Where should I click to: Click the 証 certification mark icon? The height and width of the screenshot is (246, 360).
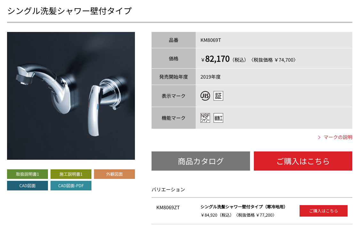[x=218, y=96]
